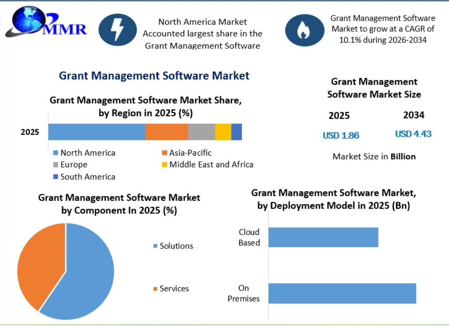Click the lightning bolt circle icon
Screen dimensions: 449x326
(118, 30)
